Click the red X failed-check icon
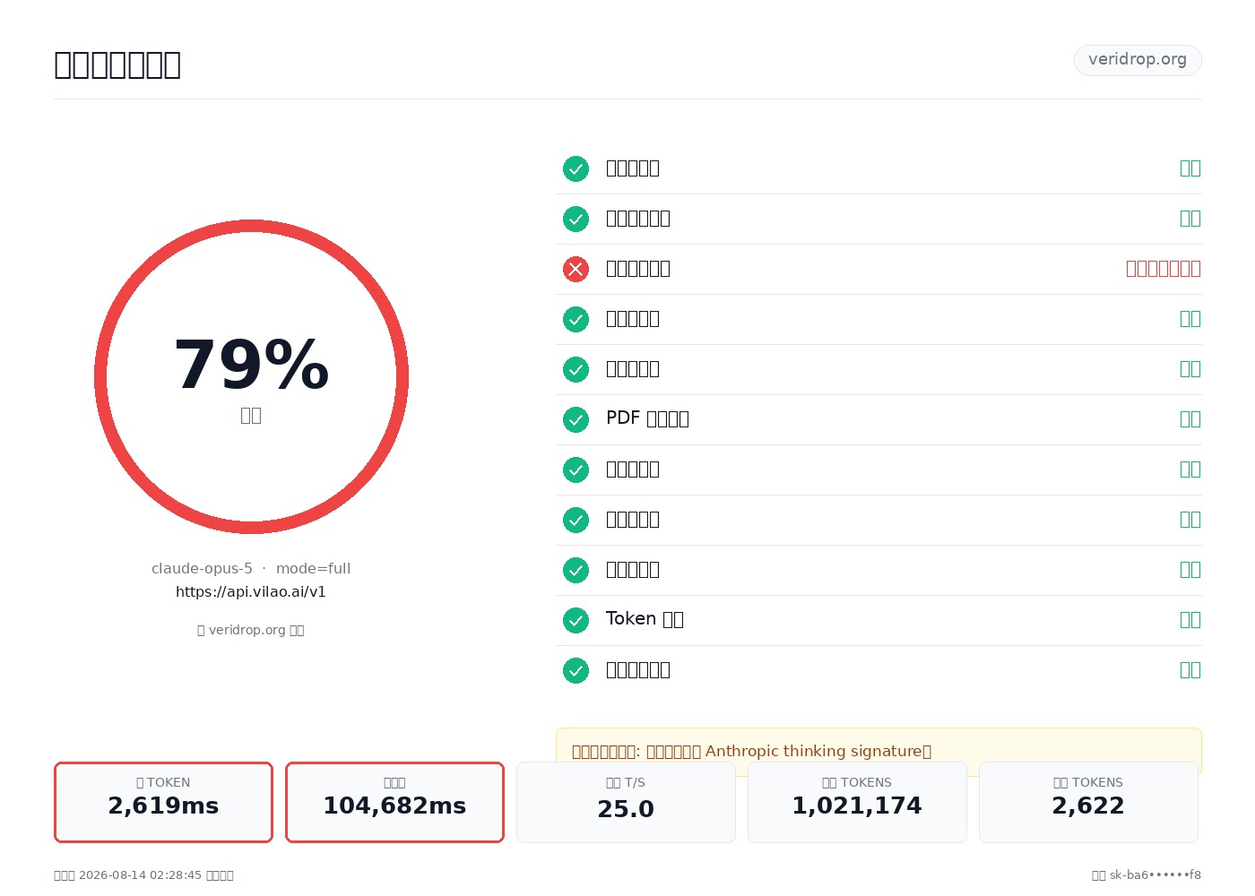This screenshot has width=1255, height=896. [576, 269]
